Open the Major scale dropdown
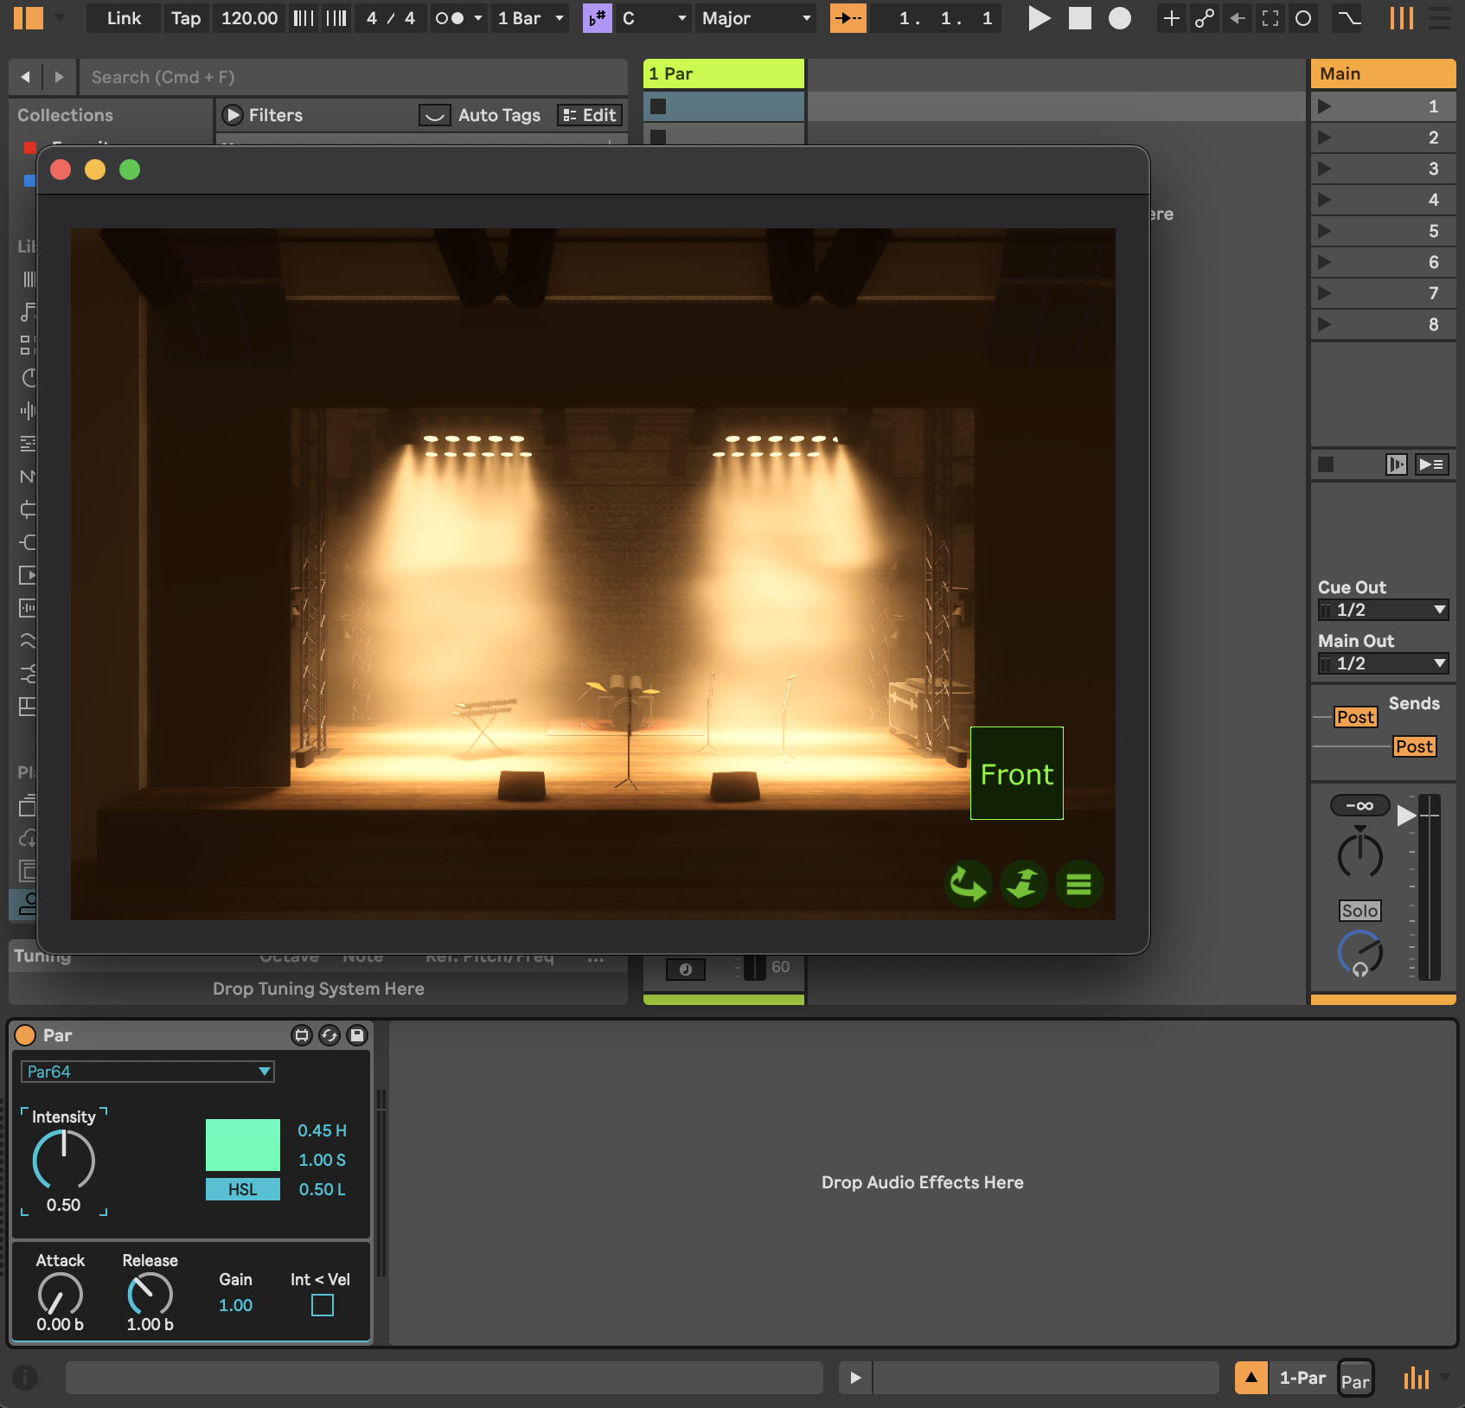The height and width of the screenshot is (1408, 1465). pyautogui.click(x=756, y=18)
